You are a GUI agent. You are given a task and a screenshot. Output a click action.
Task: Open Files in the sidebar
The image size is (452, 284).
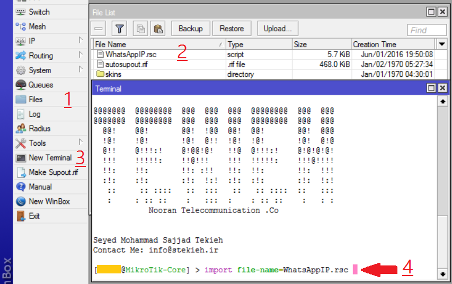click(x=50, y=100)
